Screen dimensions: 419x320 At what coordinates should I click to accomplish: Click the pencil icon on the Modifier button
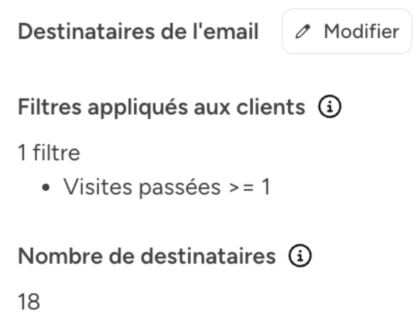coord(303,31)
